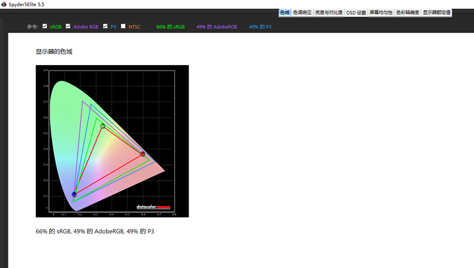Open the 亮度与对比度 tab
This screenshot has width=474, height=268.
click(x=329, y=12)
